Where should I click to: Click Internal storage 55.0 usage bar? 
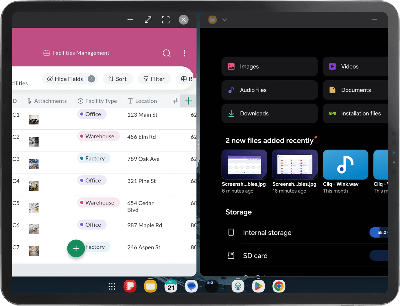[379, 232]
